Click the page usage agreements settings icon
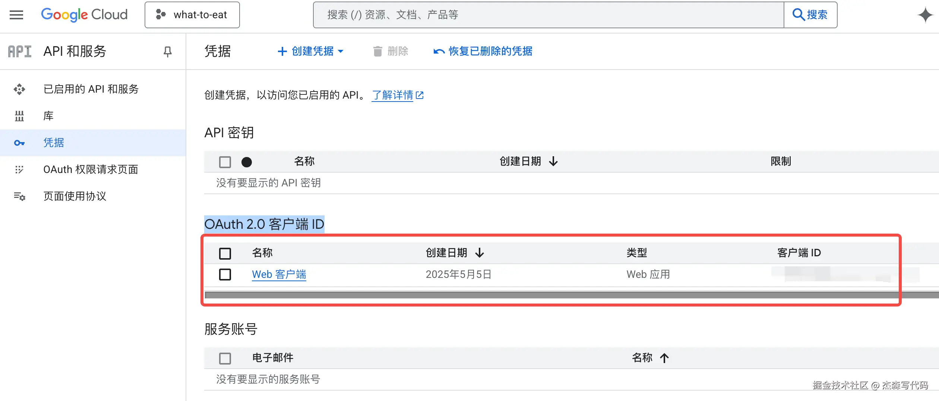The image size is (939, 401). [19, 196]
